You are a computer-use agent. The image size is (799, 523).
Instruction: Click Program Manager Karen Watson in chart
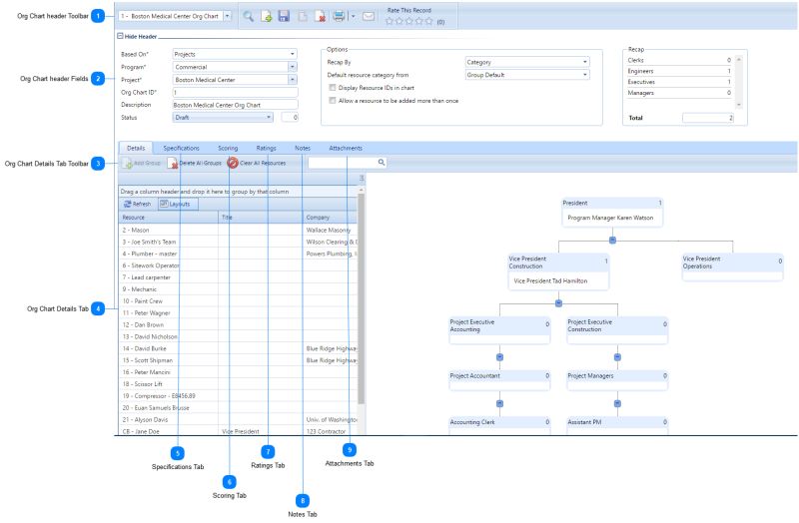(x=610, y=218)
